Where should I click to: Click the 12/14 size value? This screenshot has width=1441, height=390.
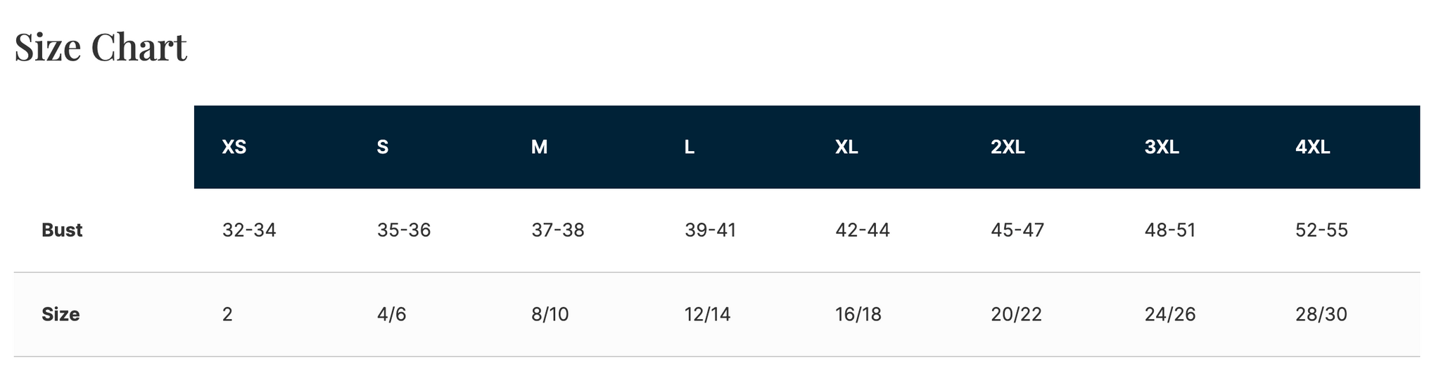[x=708, y=314]
